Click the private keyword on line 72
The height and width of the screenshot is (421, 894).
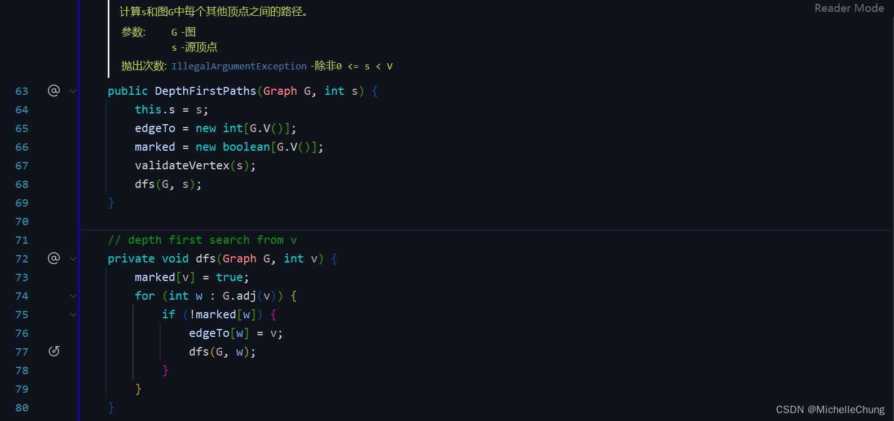[131, 258]
